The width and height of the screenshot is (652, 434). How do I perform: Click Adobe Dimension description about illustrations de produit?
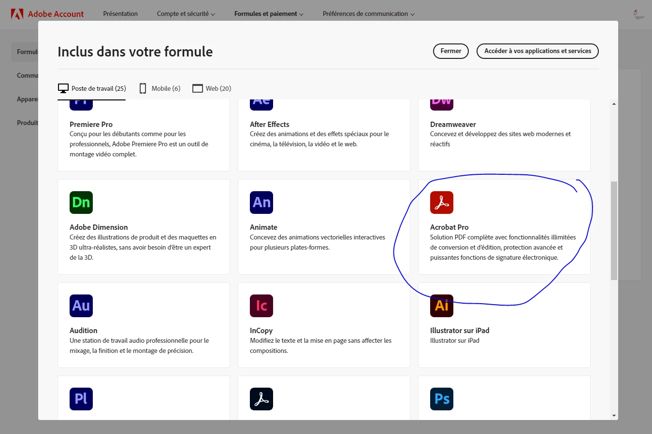tap(143, 247)
